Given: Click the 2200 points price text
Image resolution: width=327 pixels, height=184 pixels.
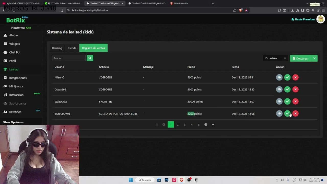Looking at the screenshot, I should pos(194,114).
